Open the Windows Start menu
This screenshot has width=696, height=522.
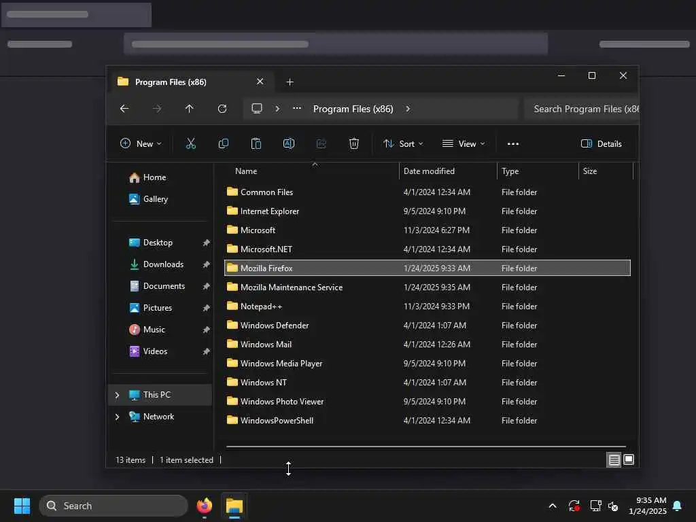pyautogui.click(x=22, y=506)
